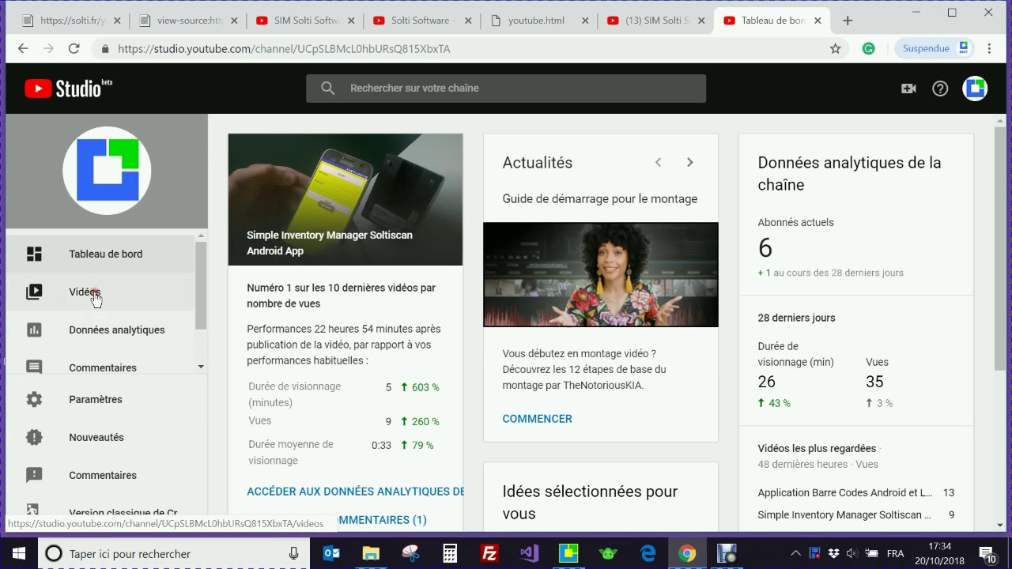Viewport: 1012px width, 569px height.
Task: Click the Grammarly extension icon
Action: tap(868, 48)
